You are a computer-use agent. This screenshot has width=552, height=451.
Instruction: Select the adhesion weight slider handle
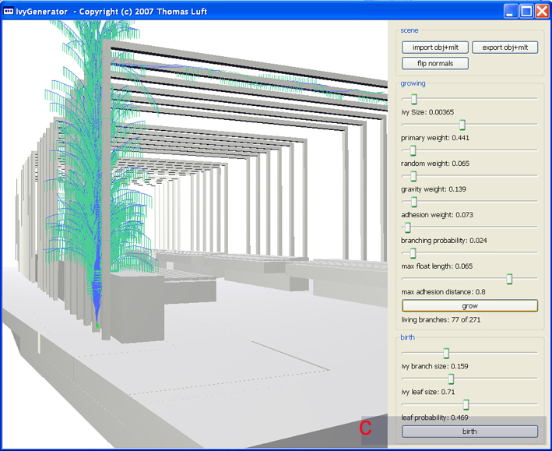pos(413,202)
